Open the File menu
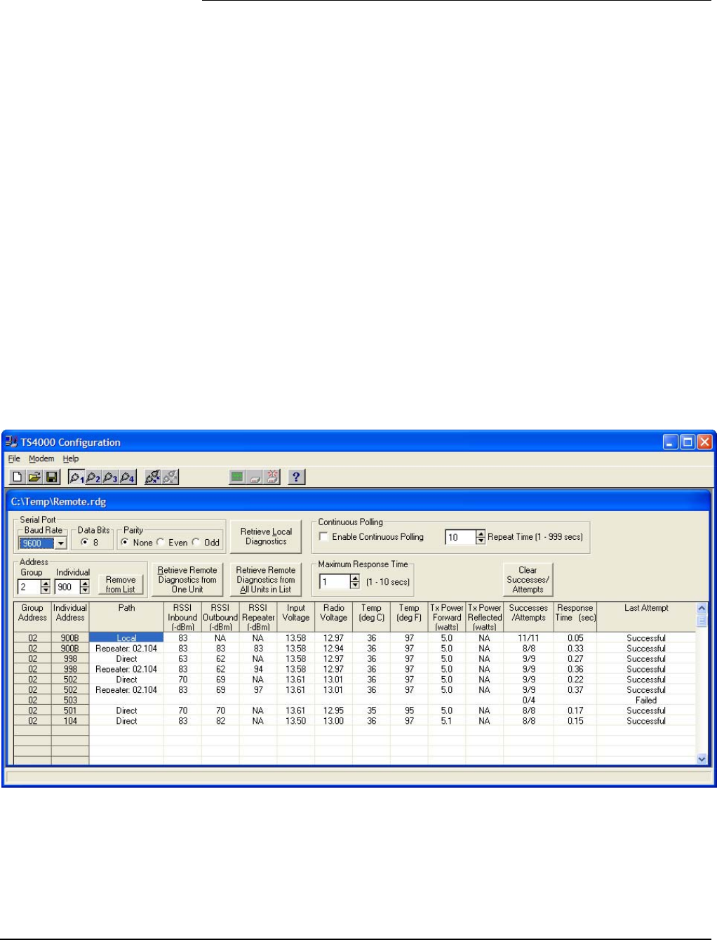 (14, 458)
